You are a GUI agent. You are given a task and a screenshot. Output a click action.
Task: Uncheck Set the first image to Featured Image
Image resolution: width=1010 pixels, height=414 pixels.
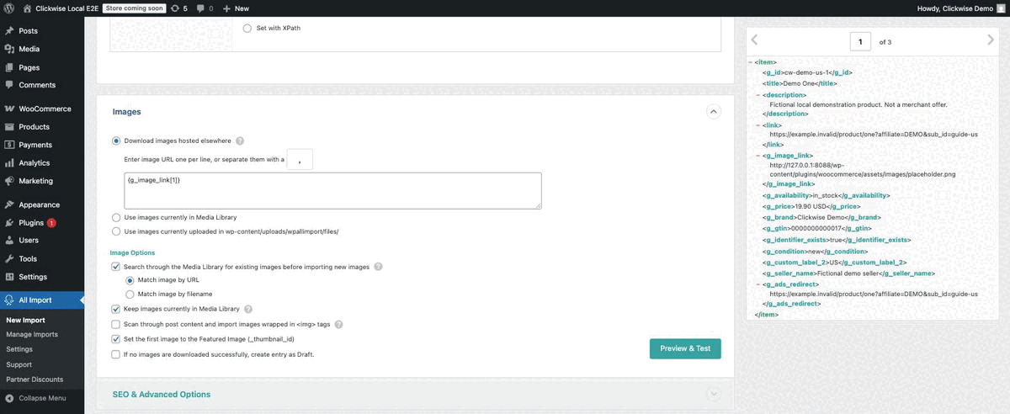[x=116, y=339]
